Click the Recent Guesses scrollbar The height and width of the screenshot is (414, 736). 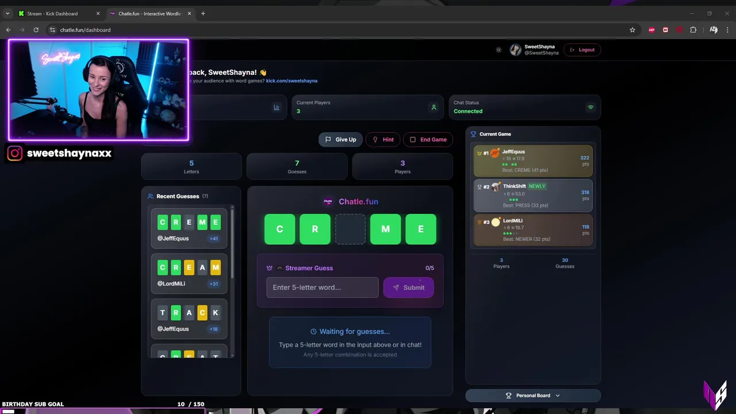point(233,243)
